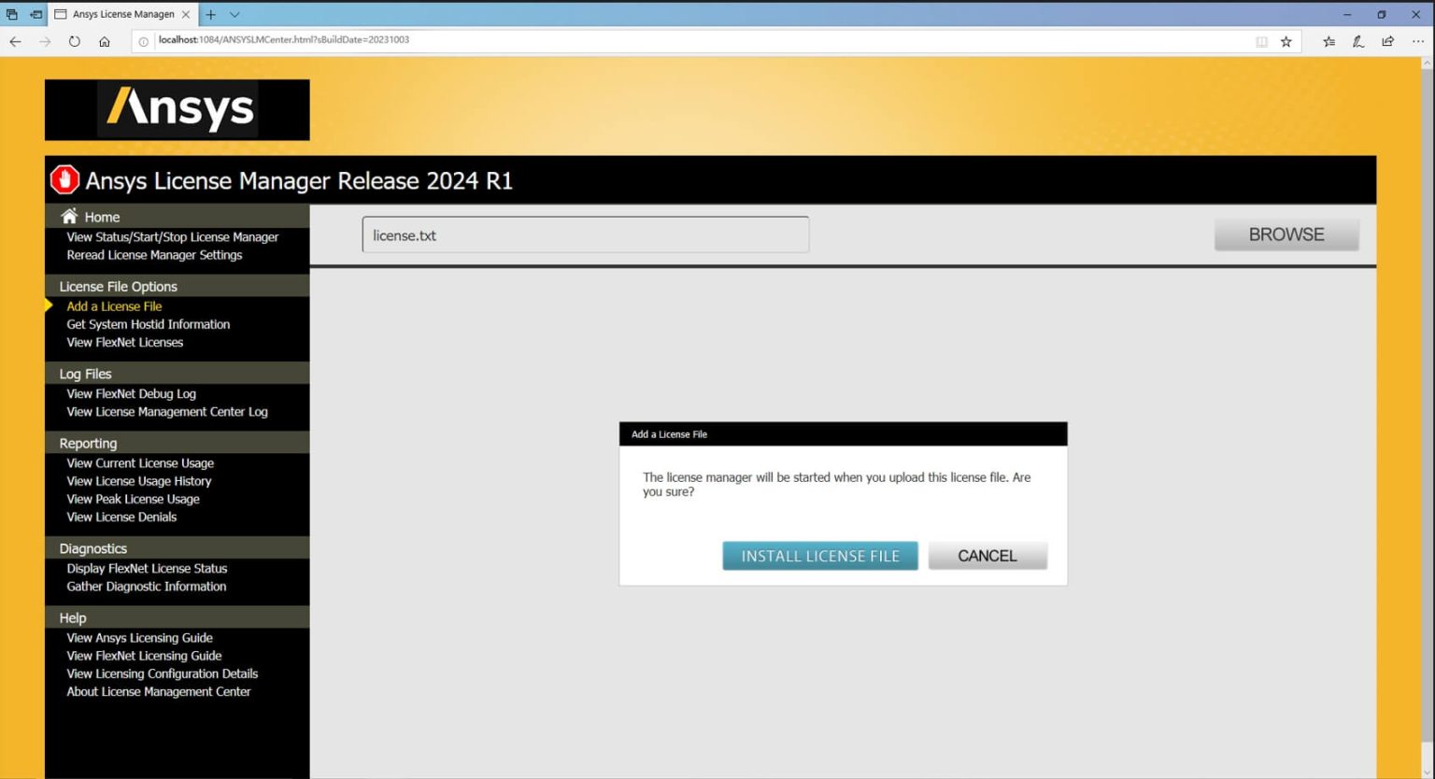1435x779 pixels.
Task: Click Reporting section header
Action: click(x=178, y=443)
